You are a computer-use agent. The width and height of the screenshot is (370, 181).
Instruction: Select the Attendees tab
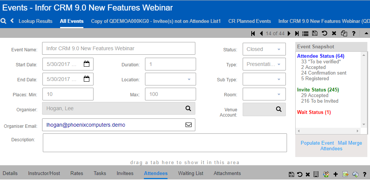click(156, 174)
